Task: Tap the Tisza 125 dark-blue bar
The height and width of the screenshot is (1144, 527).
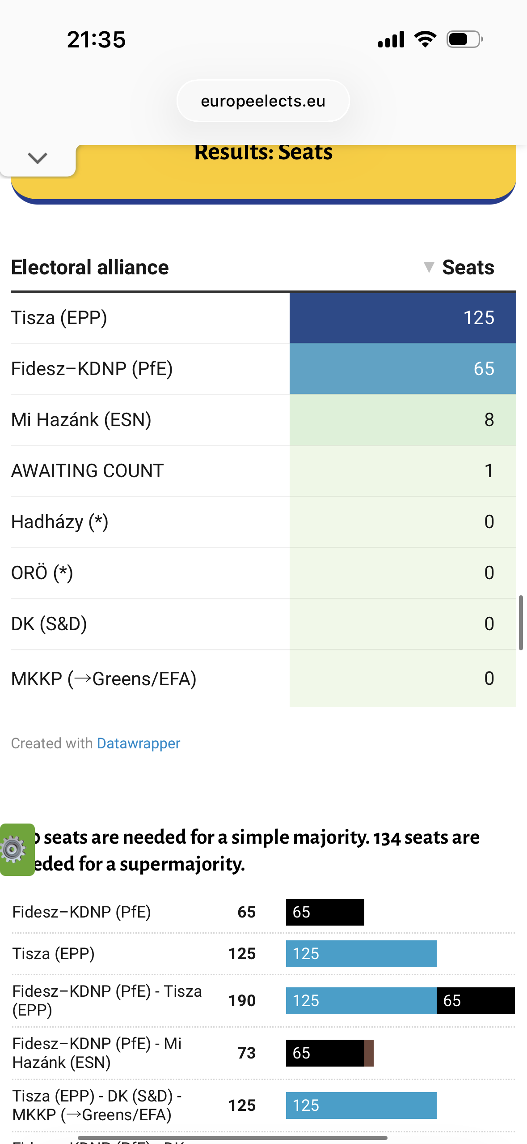Action: click(x=402, y=318)
